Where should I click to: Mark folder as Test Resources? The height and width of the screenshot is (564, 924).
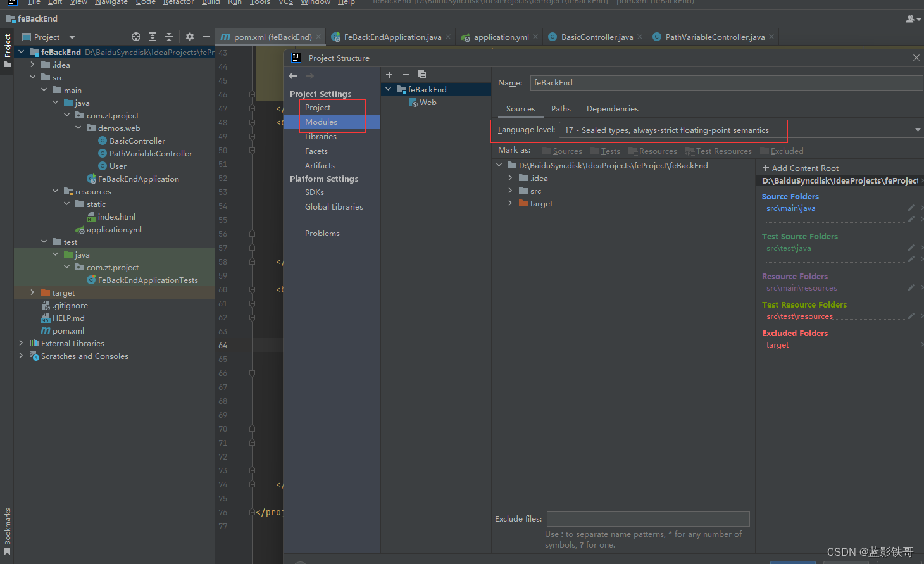pyautogui.click(x=718, y=151)
